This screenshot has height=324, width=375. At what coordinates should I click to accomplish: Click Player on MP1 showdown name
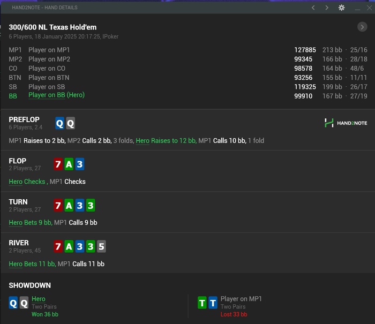(x=241, y=299)
